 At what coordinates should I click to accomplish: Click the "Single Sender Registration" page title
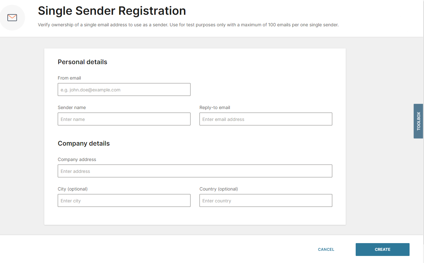(x=112, y=11)
